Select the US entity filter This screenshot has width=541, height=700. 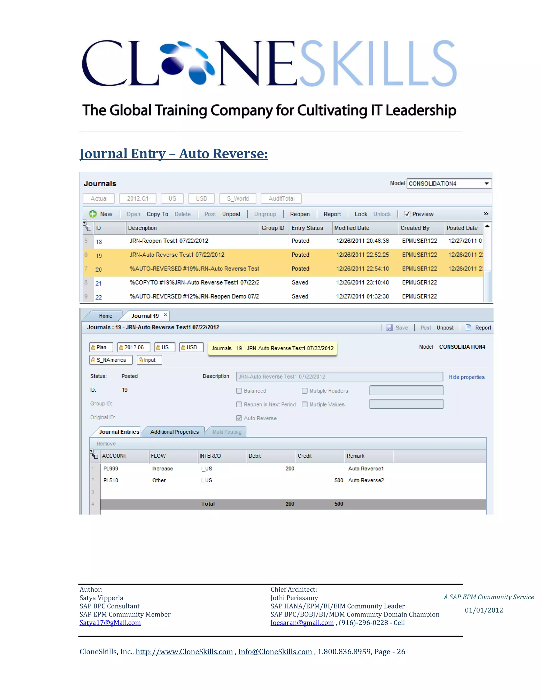click(172, 198)
